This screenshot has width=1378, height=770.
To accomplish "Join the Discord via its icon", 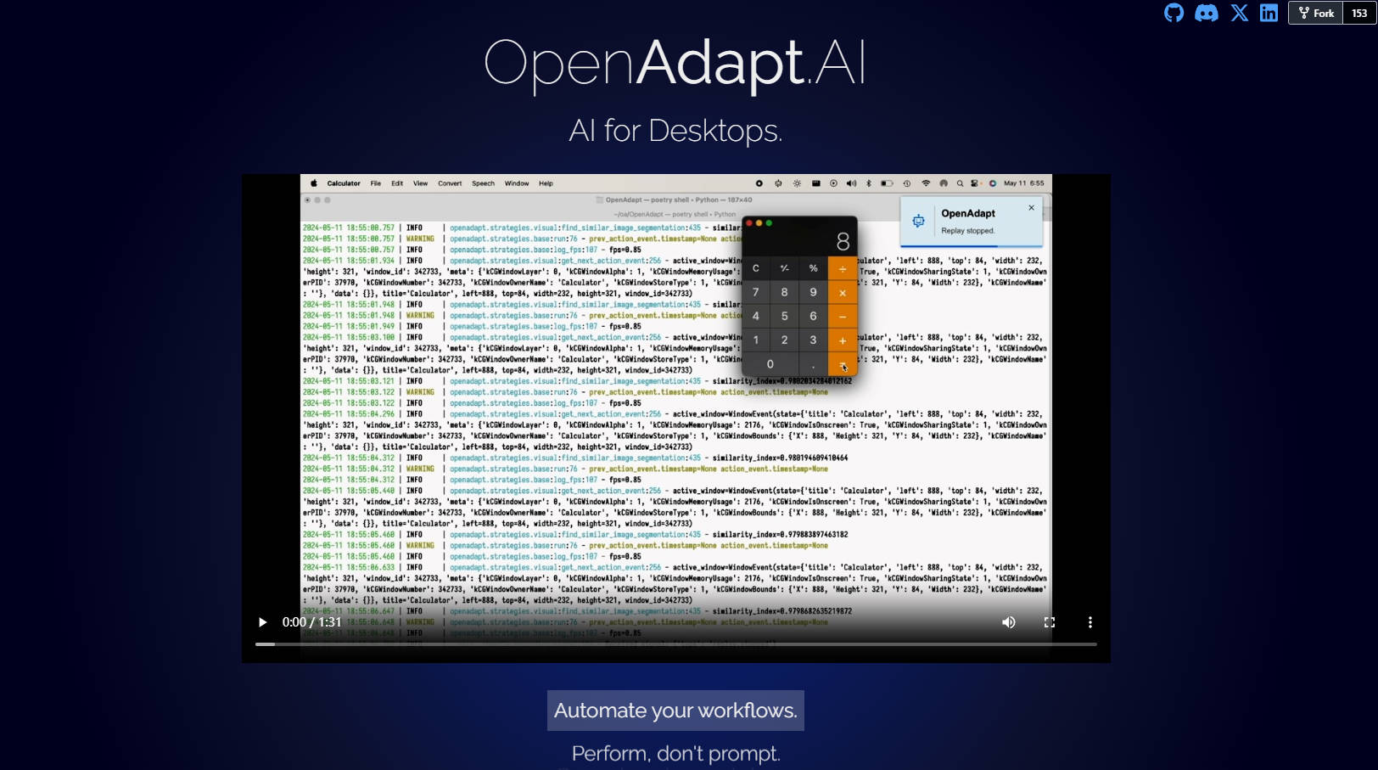I will 1206,13.
